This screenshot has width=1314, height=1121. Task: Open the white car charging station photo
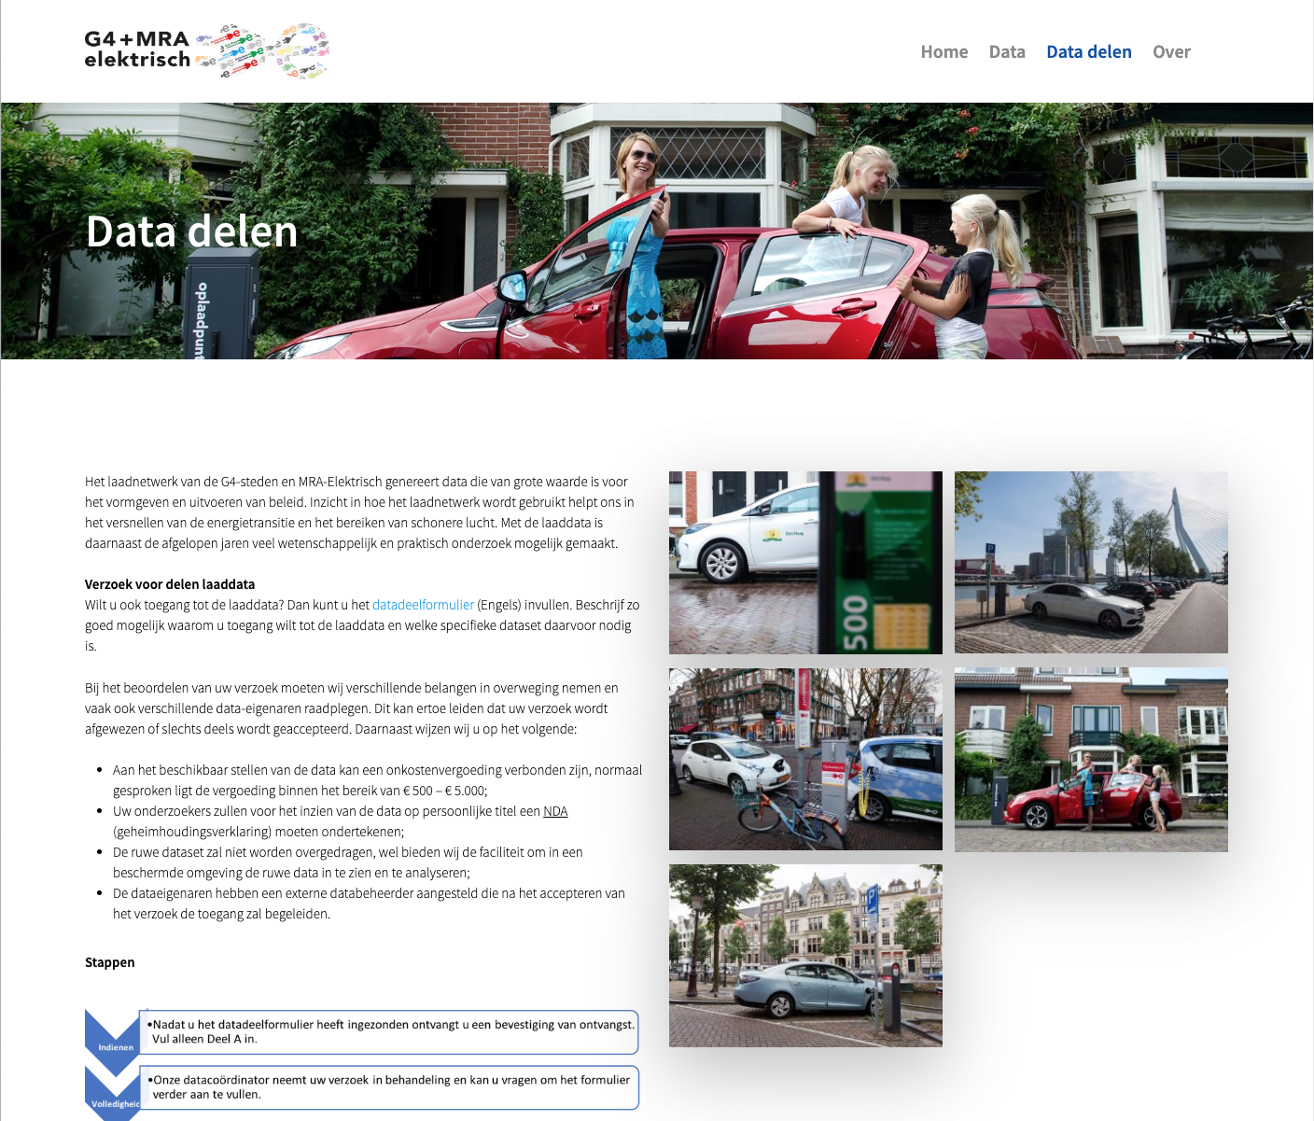tap(805, 562)
